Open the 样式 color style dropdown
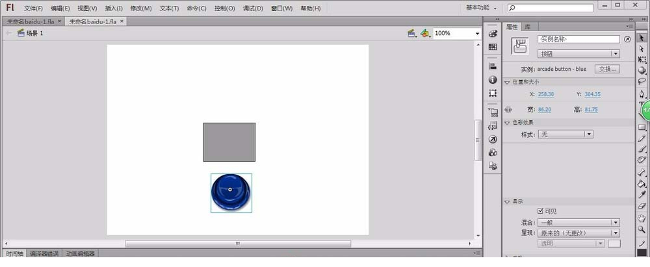 [565, 134]
